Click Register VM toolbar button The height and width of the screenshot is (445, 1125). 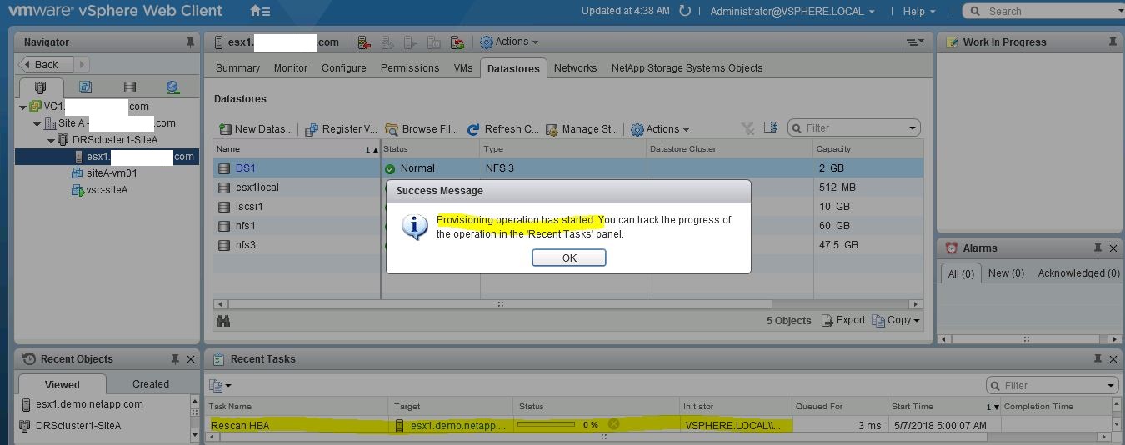[x=341, y=128]
